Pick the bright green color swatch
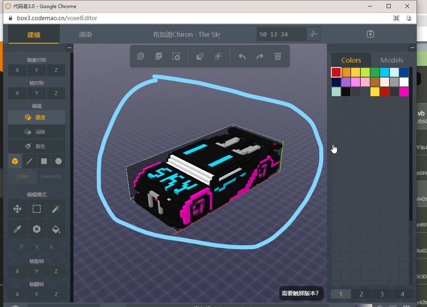The width and height of the screenshot is (427, 307). pyautogui.click(x=375, y=72)
